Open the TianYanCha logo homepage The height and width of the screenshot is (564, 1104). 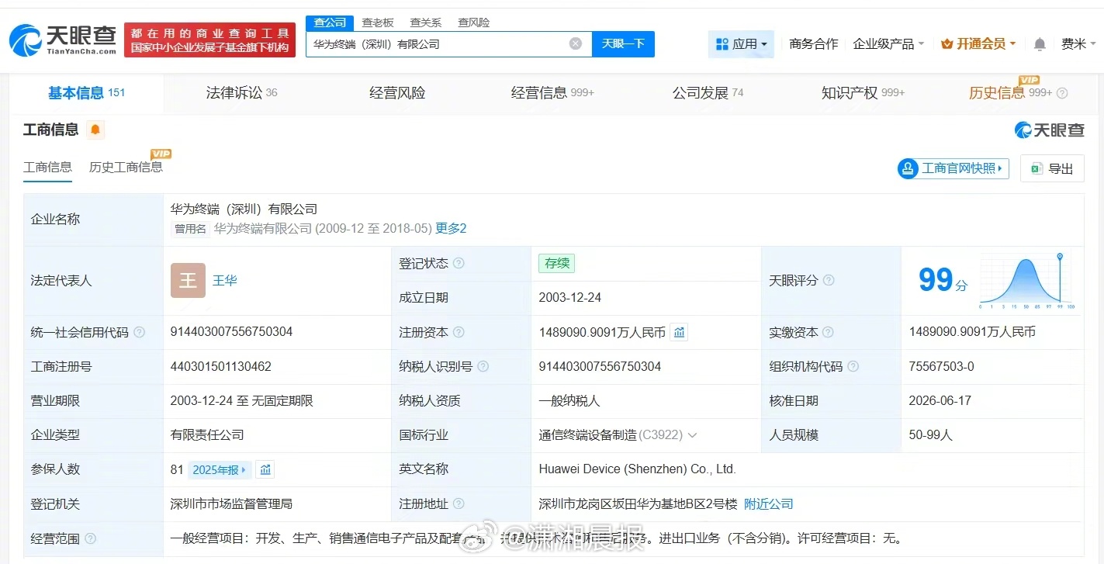click(64, 40)
